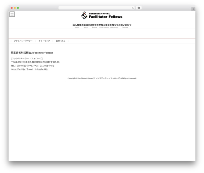
Task: Click the TEL / FAX number line
Action: (x=32, y=66)
